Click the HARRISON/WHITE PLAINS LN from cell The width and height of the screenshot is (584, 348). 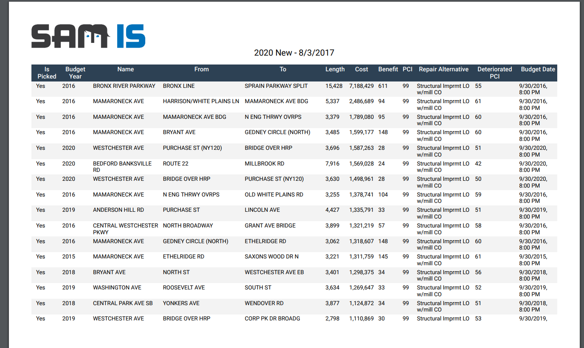[x=201, y=101]
